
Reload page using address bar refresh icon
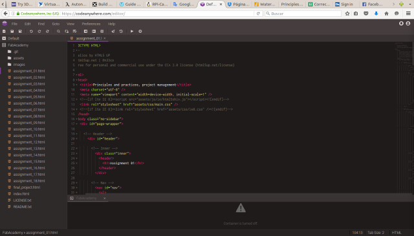[258, 14]
